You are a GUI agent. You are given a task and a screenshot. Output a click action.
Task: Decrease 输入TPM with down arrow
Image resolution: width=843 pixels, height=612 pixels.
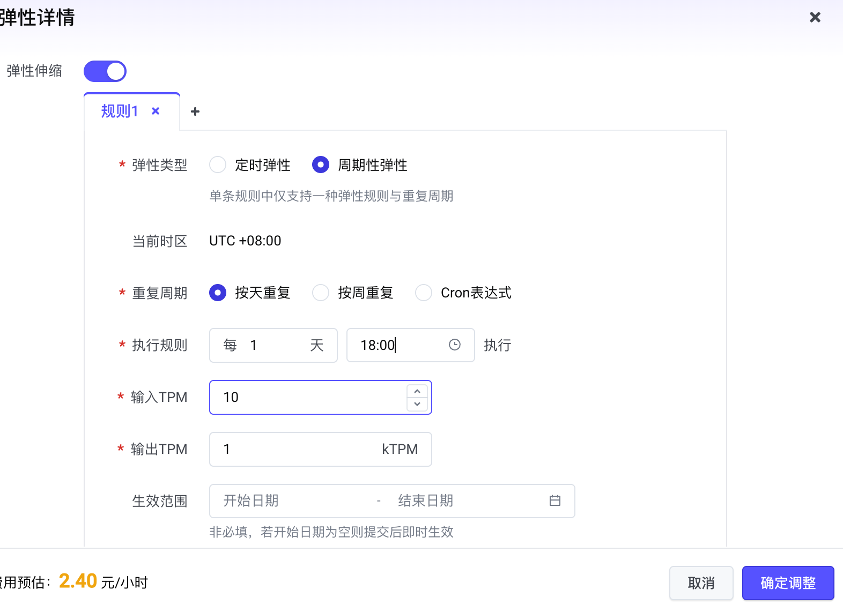tap(417, 404)
